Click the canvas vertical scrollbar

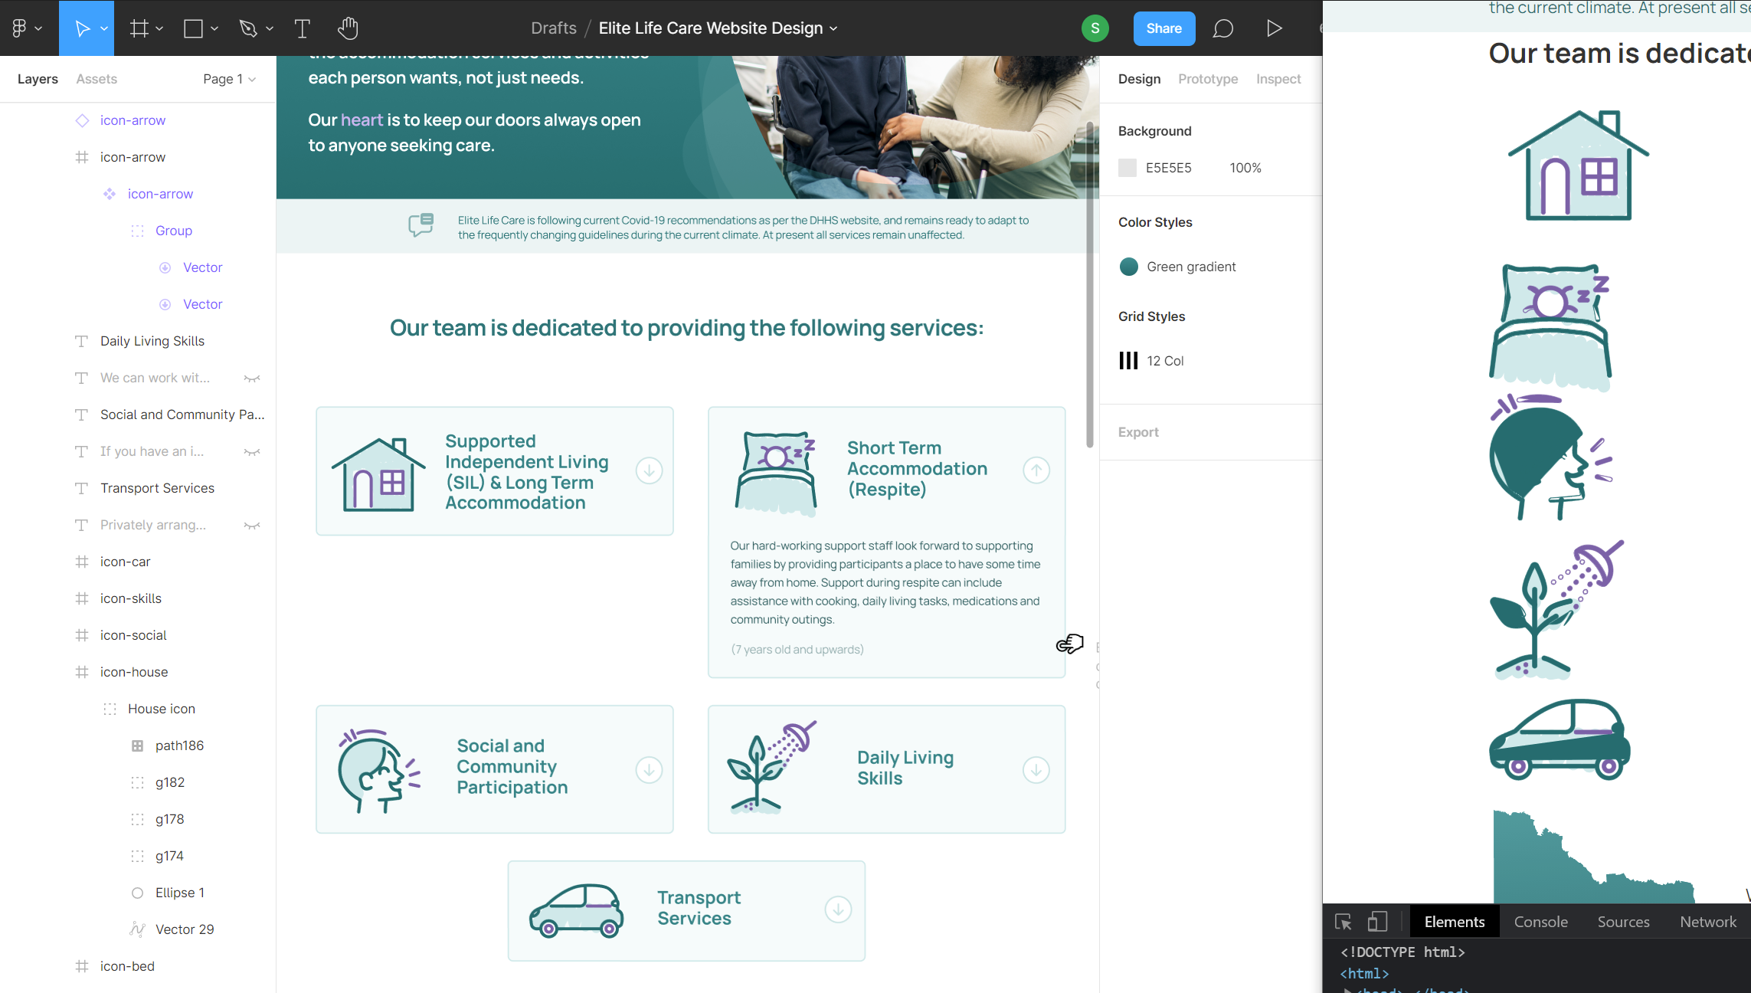[x=1089, y=283]
